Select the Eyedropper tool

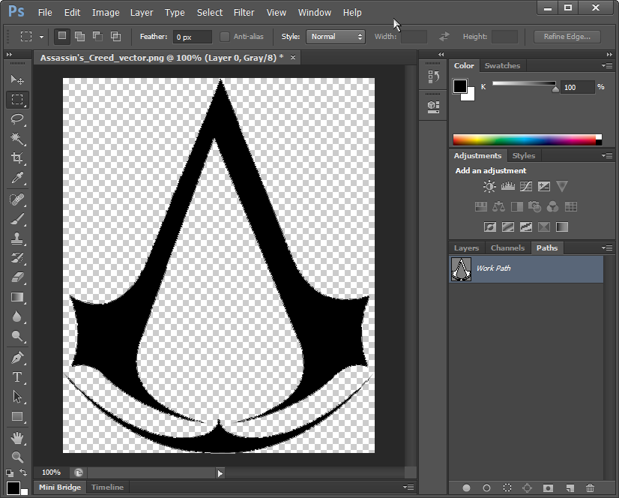click(x=17, y=178)
